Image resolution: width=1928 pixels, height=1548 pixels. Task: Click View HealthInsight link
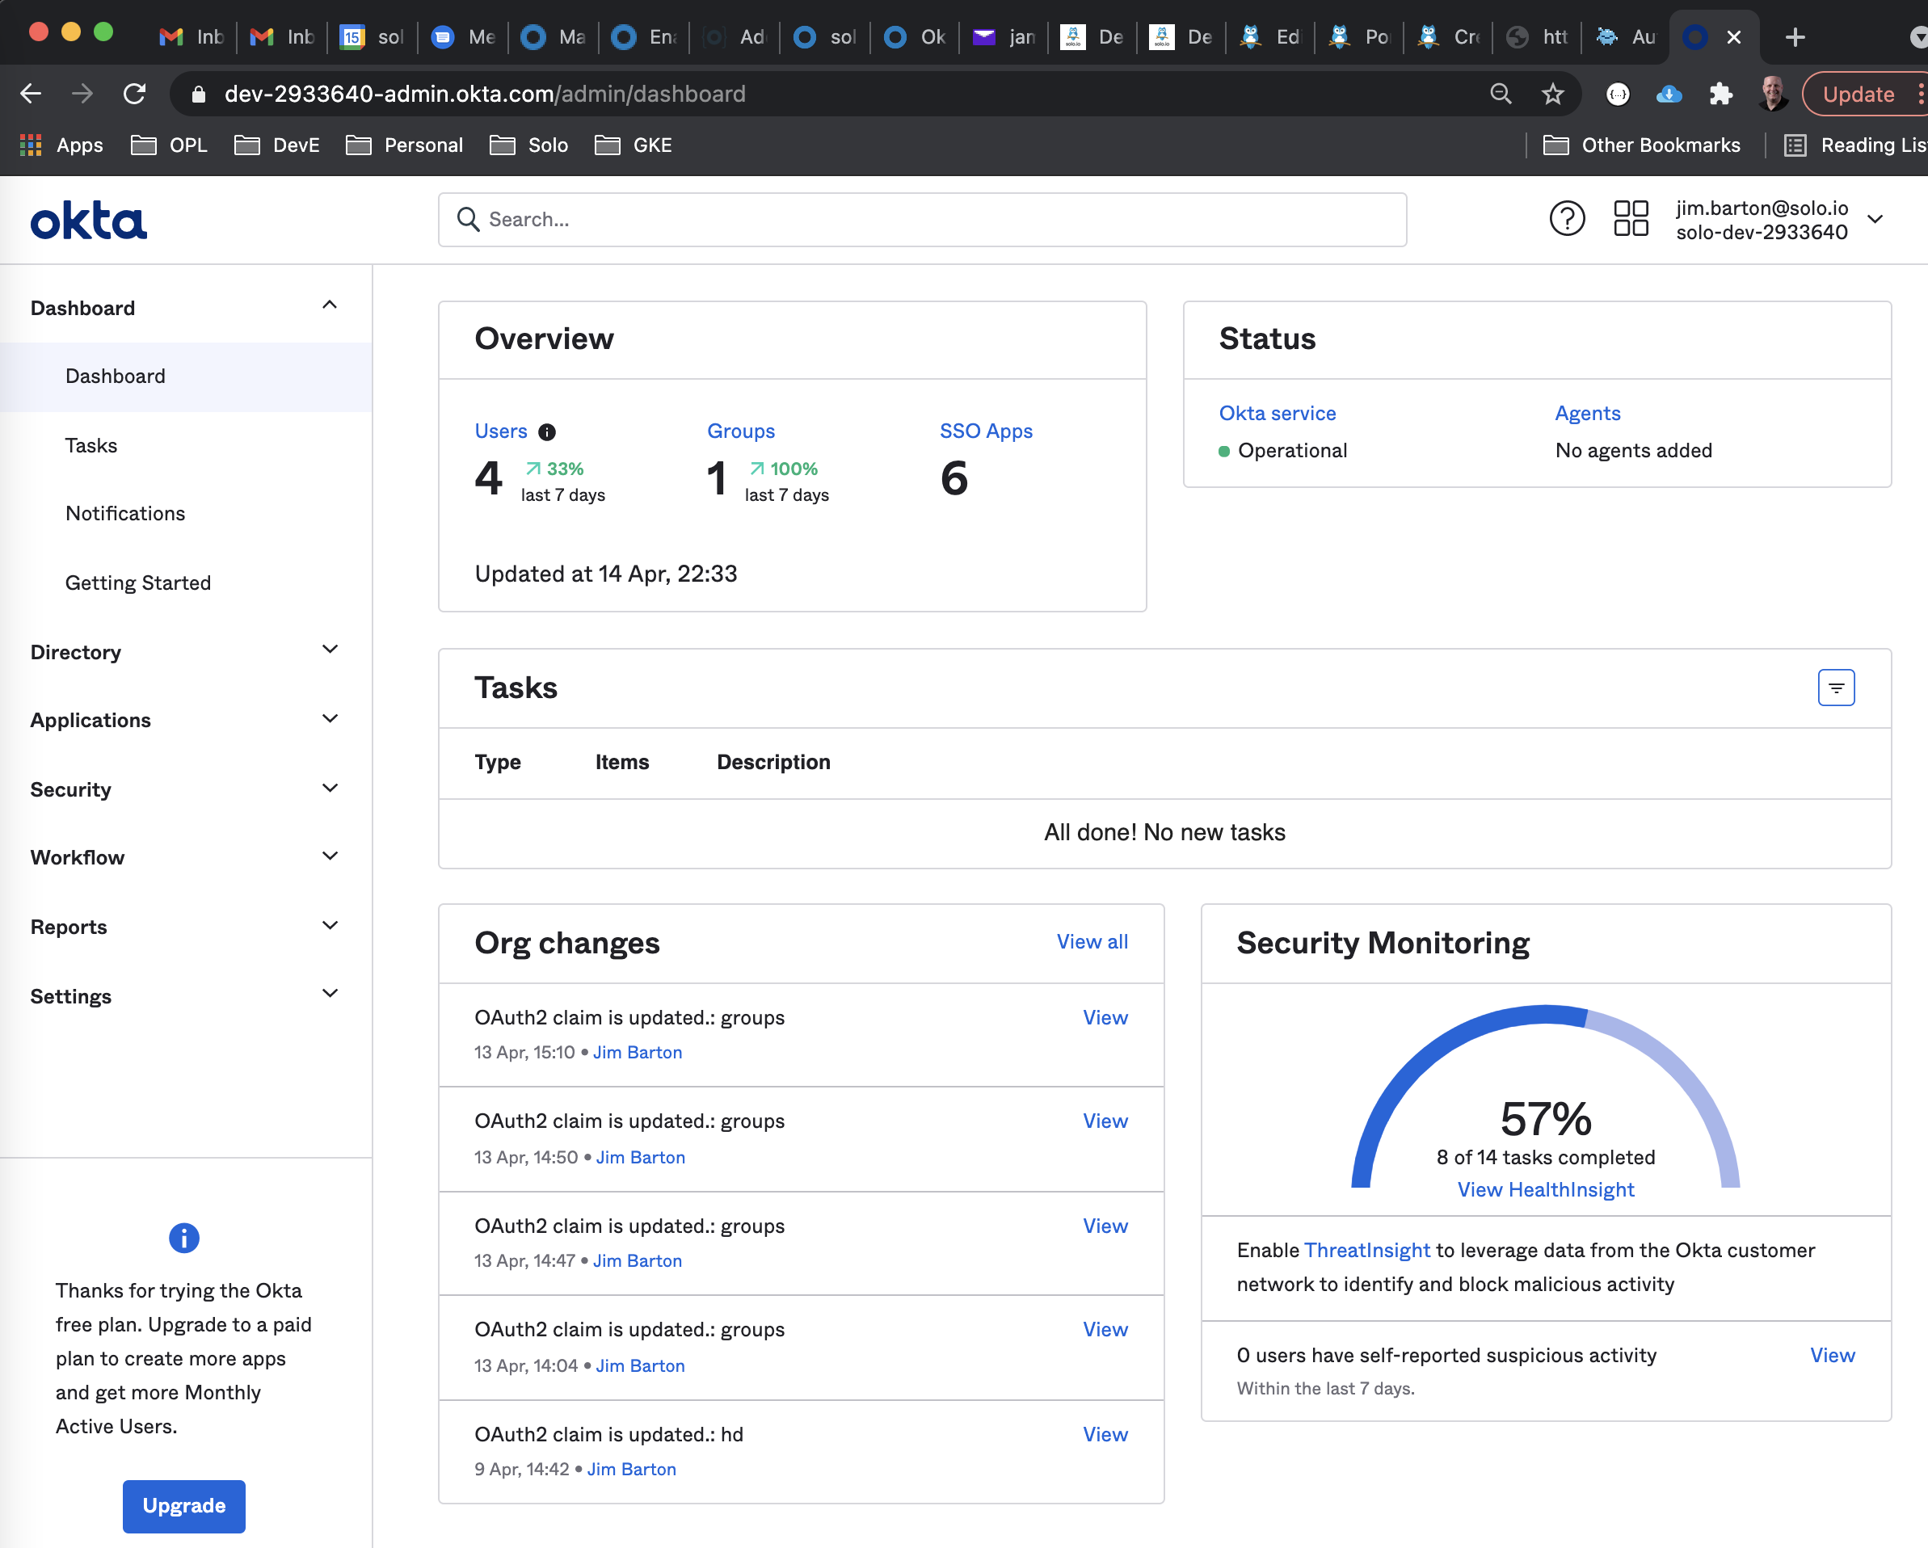(x=1545, y=1189)
